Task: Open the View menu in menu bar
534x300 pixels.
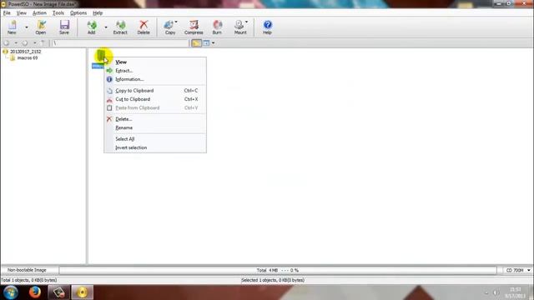Action: [22, 13]
